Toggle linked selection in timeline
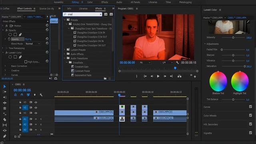The height and width of the screenshot is (144, 256). (x=28, y=95)
